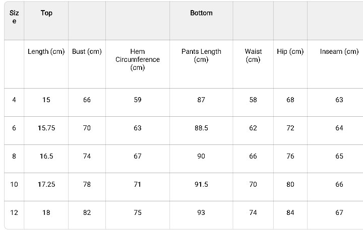Click the size 12 bust value 82
Viewport: 363px width, 230px height.
pos(87,212)
